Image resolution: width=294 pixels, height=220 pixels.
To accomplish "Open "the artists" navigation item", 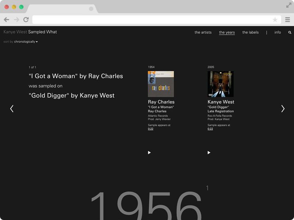I will [203, 32].
